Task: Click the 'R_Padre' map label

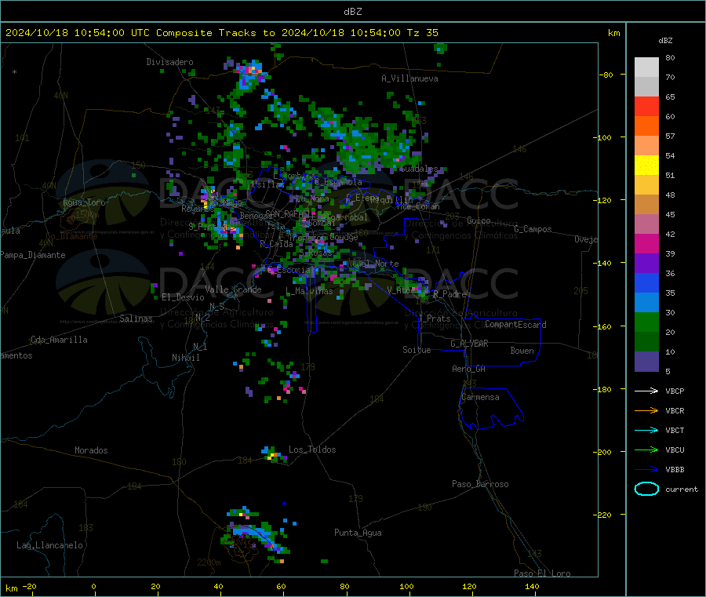Action: [449, 294]
